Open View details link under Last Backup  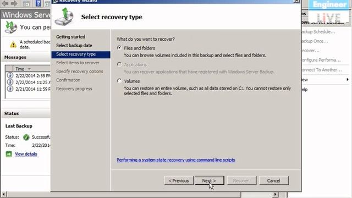pos(26,154)
